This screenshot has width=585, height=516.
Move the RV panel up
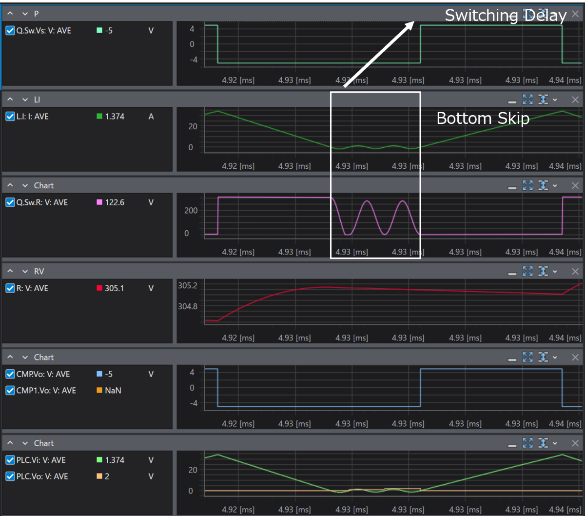click(x=10, y=271)
